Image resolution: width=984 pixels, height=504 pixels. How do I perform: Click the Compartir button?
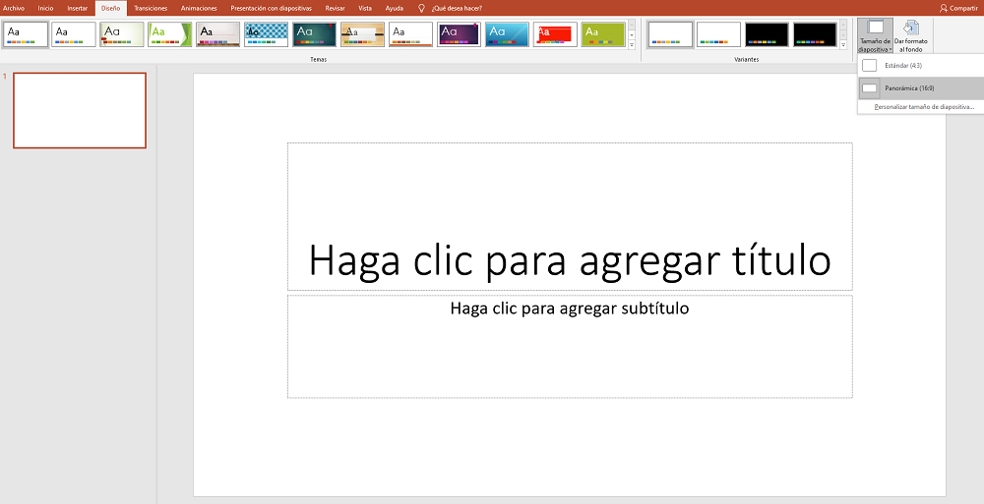tap(958, 8)
